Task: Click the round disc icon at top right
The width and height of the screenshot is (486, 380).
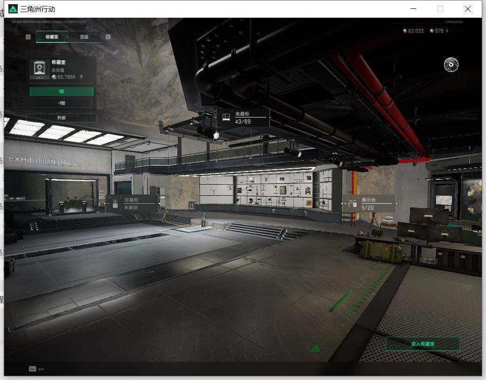Action: click(451, 64)
